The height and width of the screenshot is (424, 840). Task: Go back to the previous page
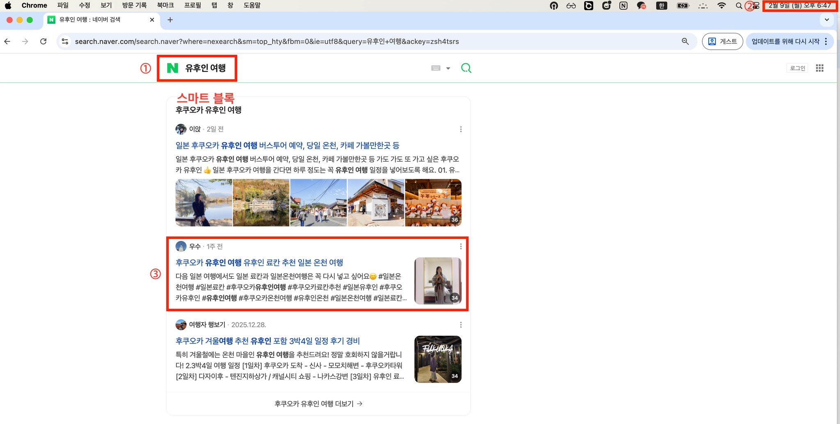7,41
